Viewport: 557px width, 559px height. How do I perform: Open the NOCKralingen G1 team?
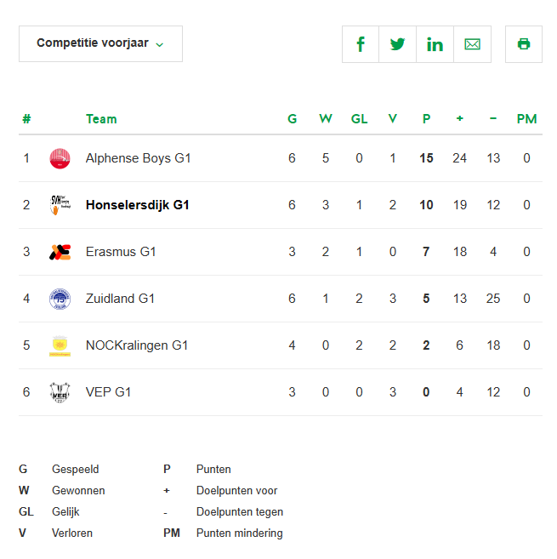pyautogui.click(x=136, y=345)
